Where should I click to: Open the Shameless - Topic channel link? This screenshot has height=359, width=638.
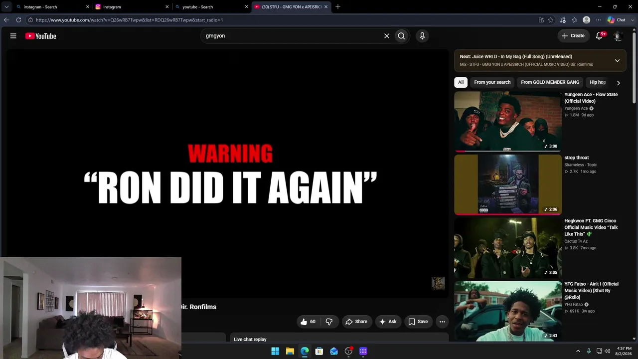tap(581, 165)
